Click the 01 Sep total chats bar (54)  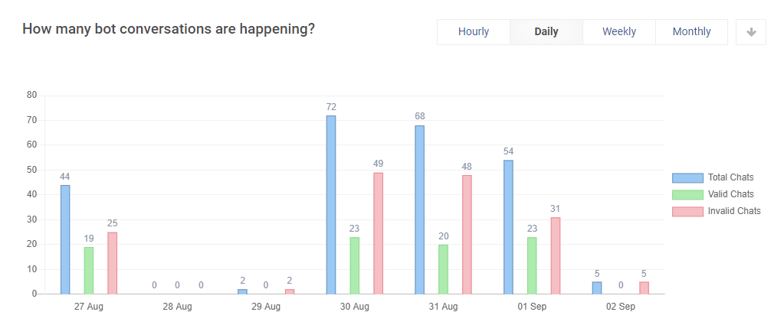point(508,227)
